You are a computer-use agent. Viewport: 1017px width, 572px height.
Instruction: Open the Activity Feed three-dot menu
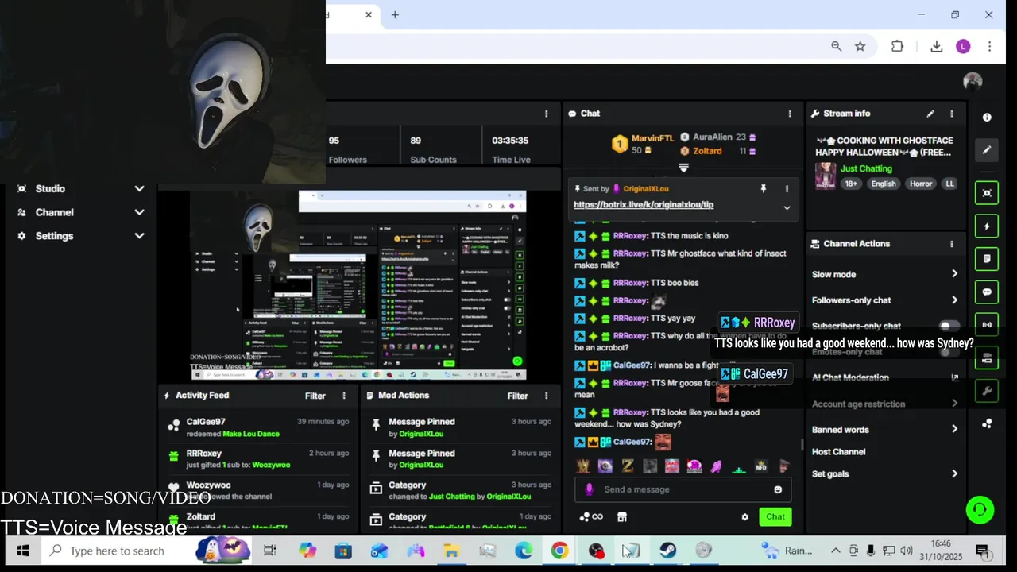click(x=344, y=396)
